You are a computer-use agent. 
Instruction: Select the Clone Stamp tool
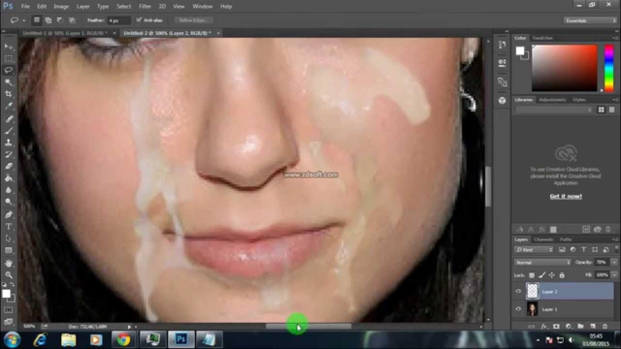coord(9,143)
